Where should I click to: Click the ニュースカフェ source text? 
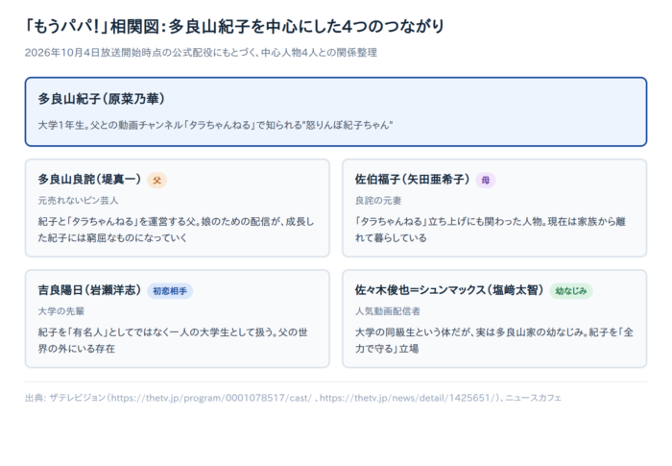pos(533,398)
